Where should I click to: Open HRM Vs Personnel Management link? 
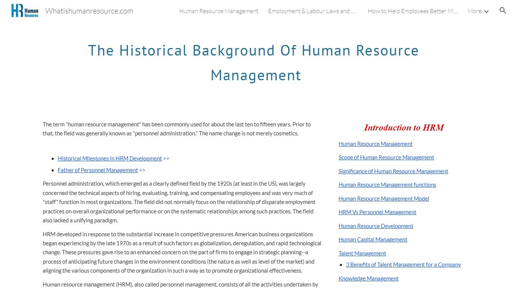tap(377, 212)
